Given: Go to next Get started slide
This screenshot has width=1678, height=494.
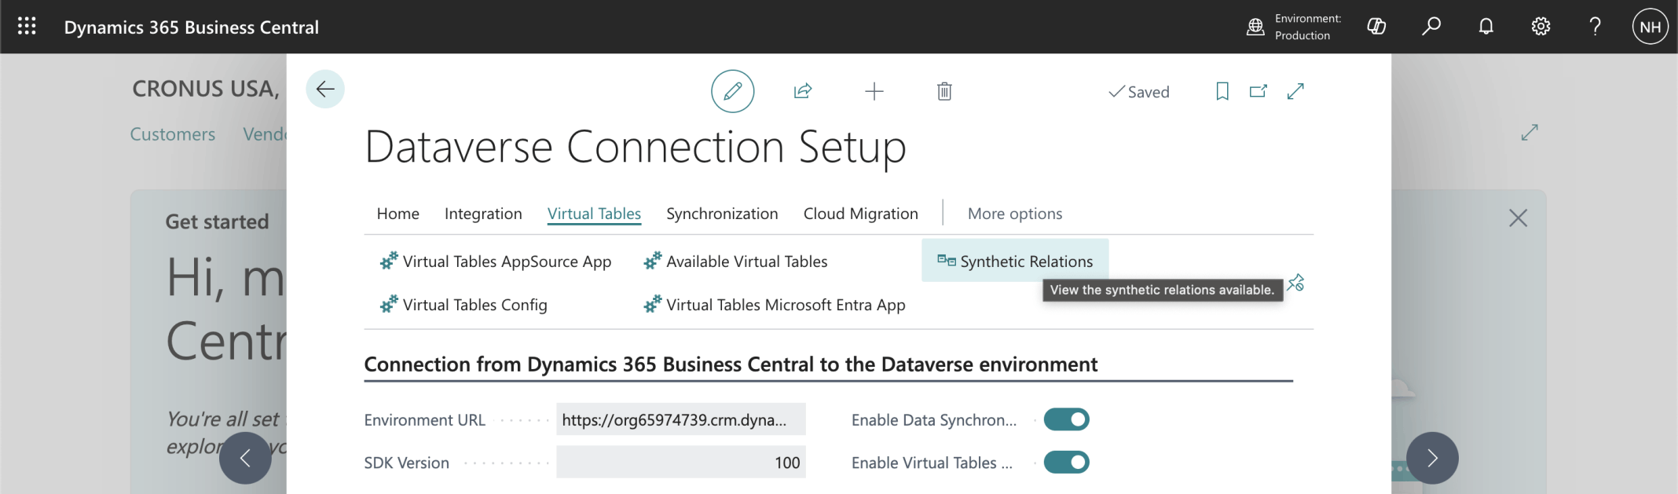Looking at the screenshot, I should 1431,458.
